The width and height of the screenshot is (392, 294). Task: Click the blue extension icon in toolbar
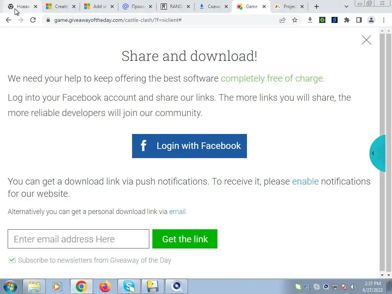(x=335, y=20)
